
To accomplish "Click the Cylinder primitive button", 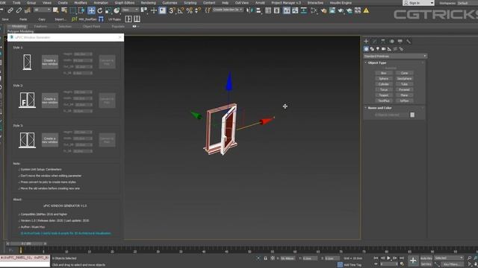I will click(384, 84).
